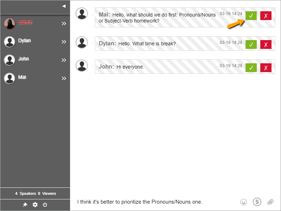Reject Mai's message with red X

click(266, 16)
